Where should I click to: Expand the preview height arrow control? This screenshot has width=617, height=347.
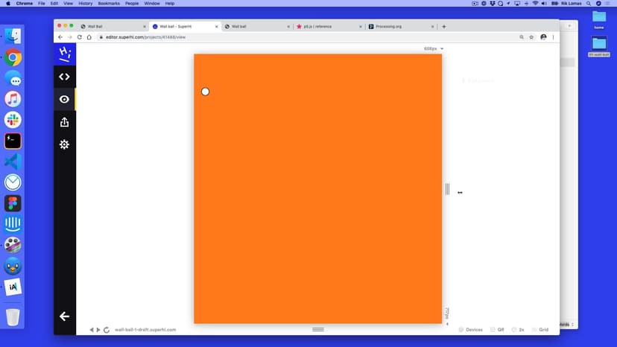447,324
